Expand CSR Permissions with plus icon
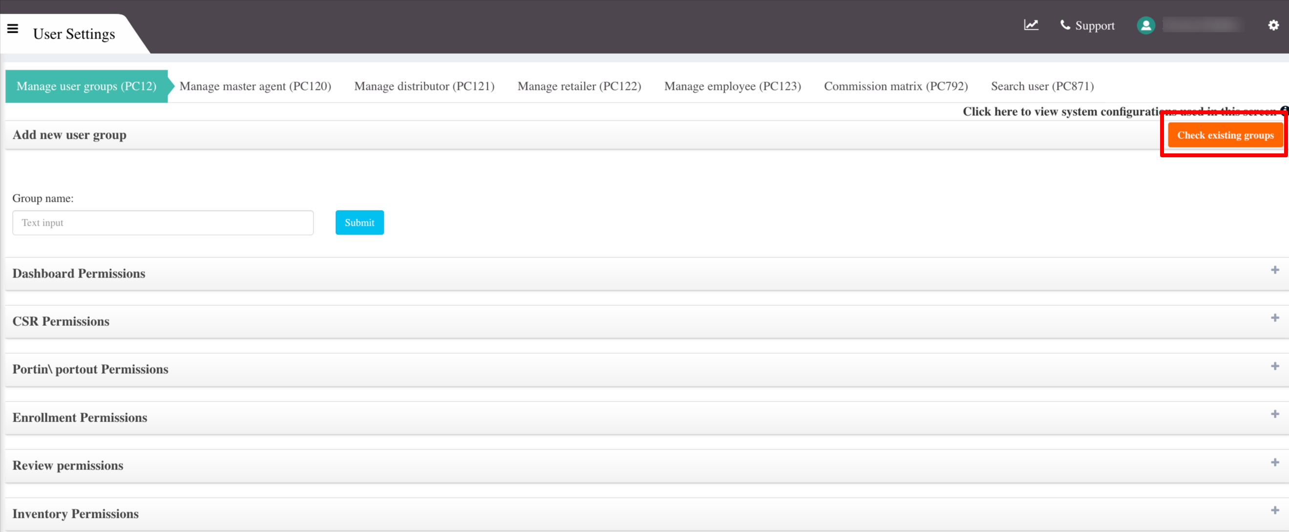This screenshot has width=1289, height=532. [1275, 318]
